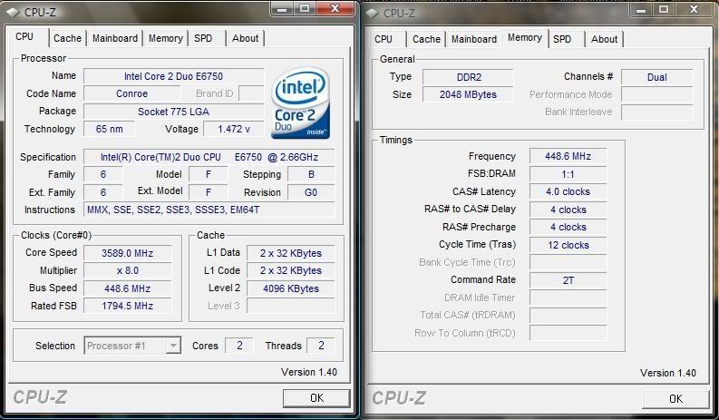
Task: Click Version 1.40 text in left window
Action: click(309, 372)
